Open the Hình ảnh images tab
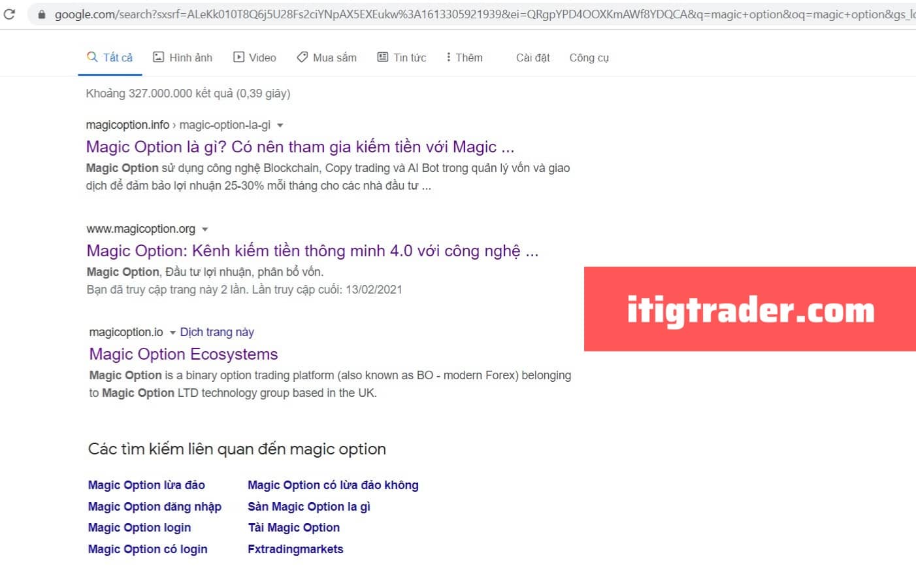Screen dimensions: 916x578 pos(183,58)
